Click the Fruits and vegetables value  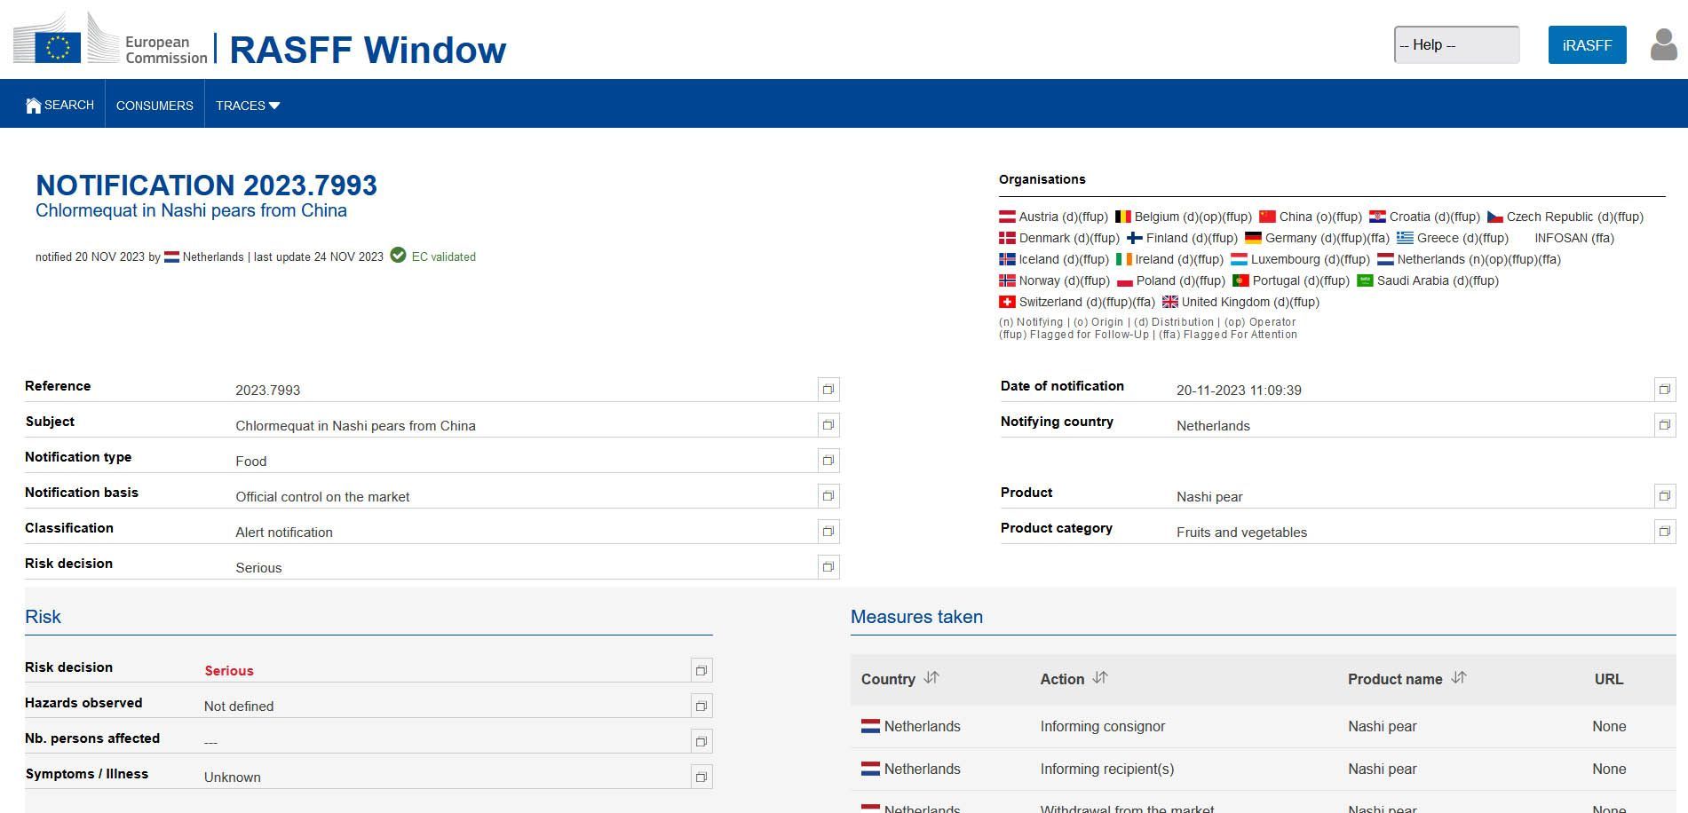point(1241,533)
